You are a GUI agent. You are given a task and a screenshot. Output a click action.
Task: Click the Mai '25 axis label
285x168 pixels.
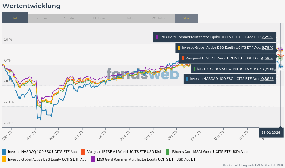(54, 135)
